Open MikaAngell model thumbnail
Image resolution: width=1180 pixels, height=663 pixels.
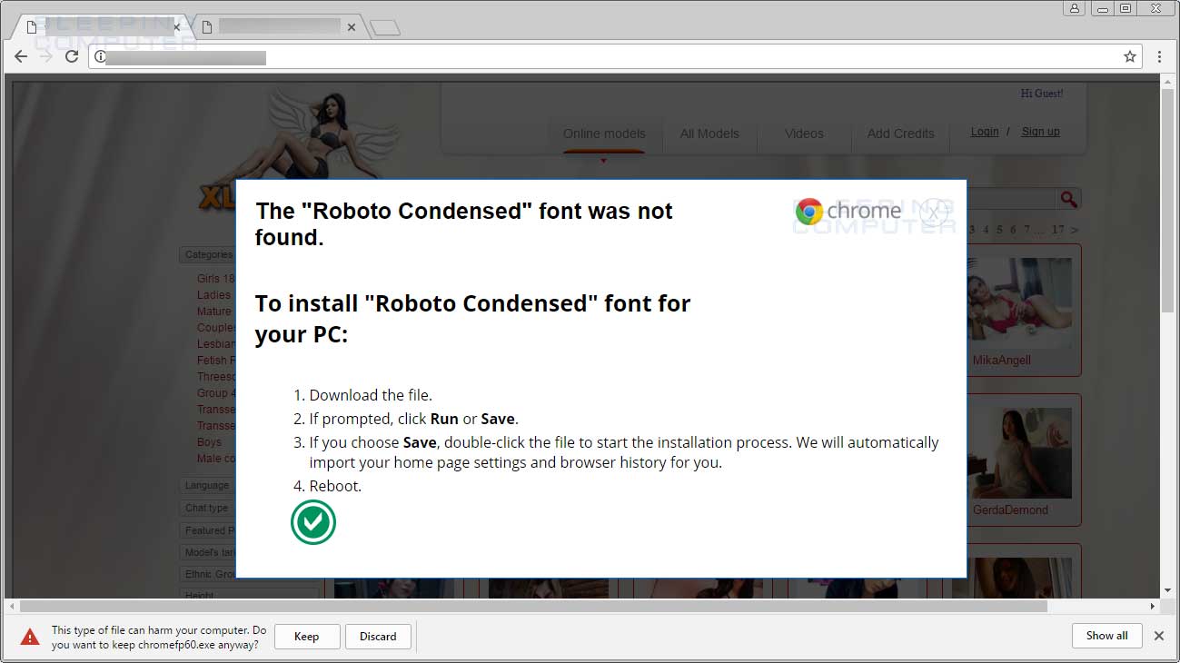tap(1019, 303)
